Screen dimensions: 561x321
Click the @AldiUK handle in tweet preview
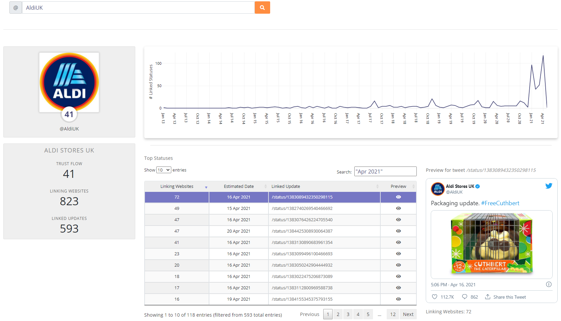click(x=454, y=192)
